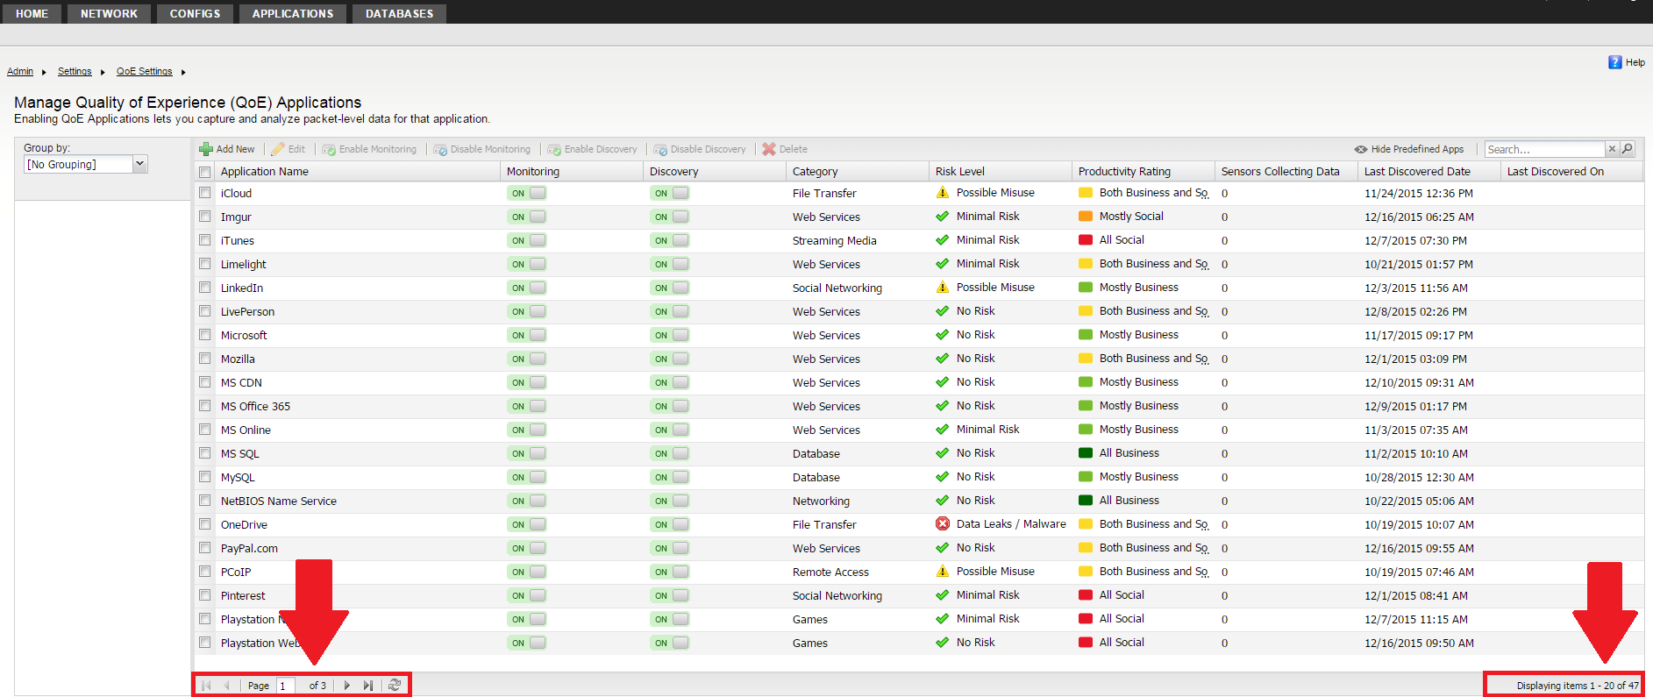Click the Settings breadcrumb link
The image size is (1653, 697).
tap(75, 72)
